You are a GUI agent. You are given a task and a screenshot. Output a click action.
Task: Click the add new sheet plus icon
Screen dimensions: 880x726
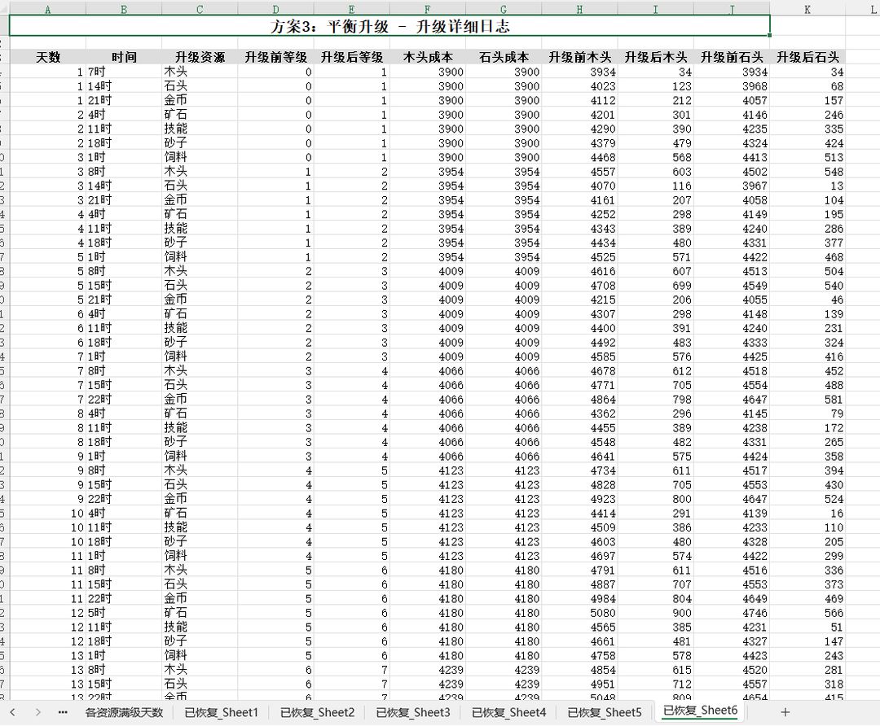785,712
